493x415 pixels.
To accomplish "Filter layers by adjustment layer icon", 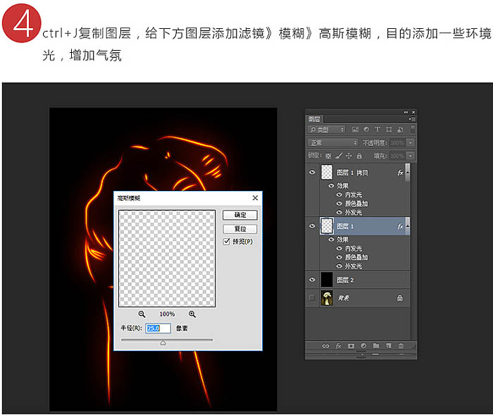I will point(366,130).
